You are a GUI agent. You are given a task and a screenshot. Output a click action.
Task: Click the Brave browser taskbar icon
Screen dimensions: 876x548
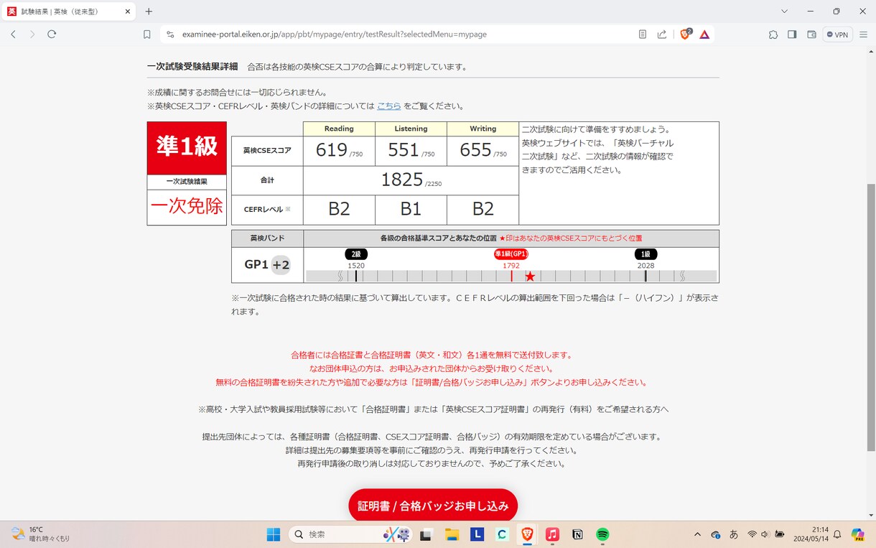[x=527, y=534]
